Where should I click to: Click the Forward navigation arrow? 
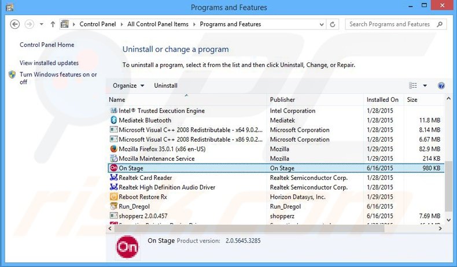[29, 24]
